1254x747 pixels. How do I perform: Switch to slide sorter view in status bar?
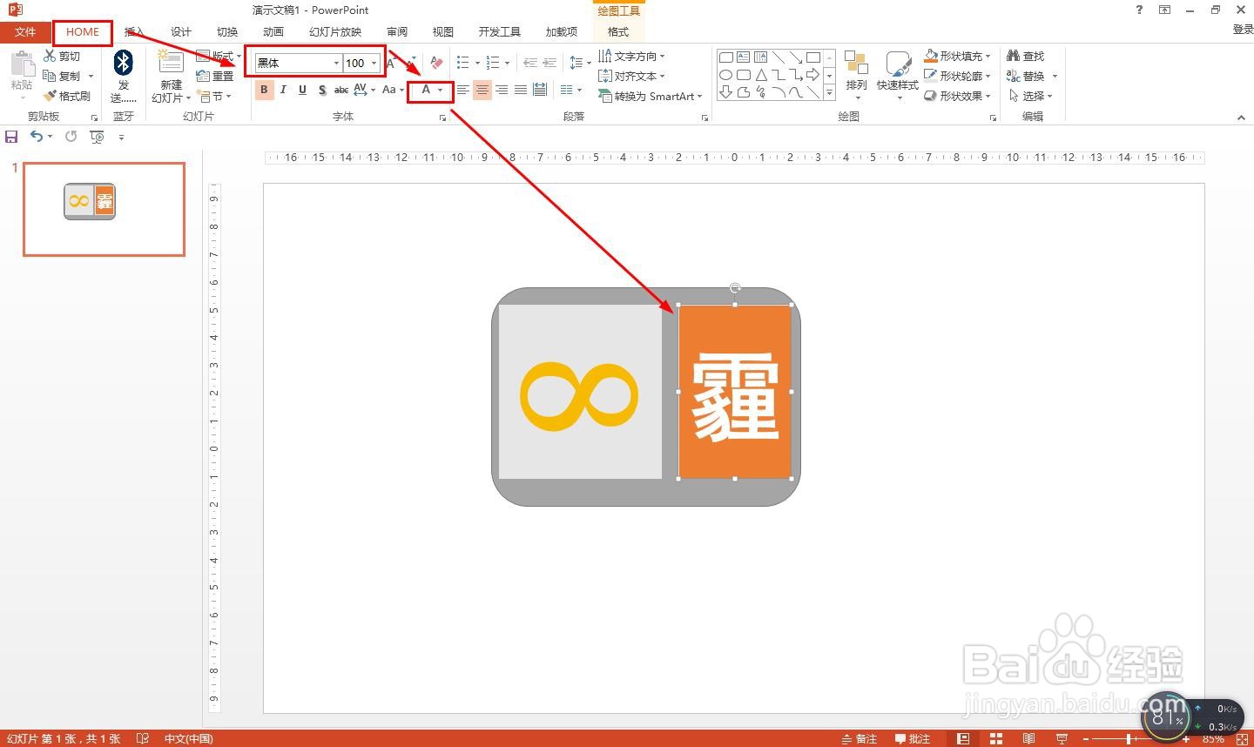pos(995,739)
